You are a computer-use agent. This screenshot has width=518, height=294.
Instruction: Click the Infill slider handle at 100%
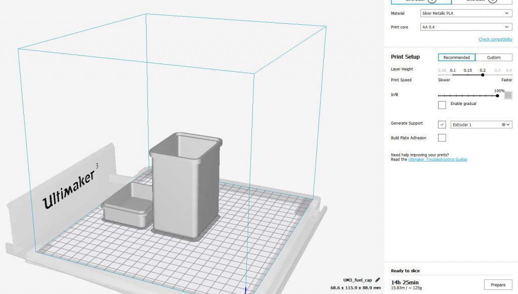click(498, 95)
